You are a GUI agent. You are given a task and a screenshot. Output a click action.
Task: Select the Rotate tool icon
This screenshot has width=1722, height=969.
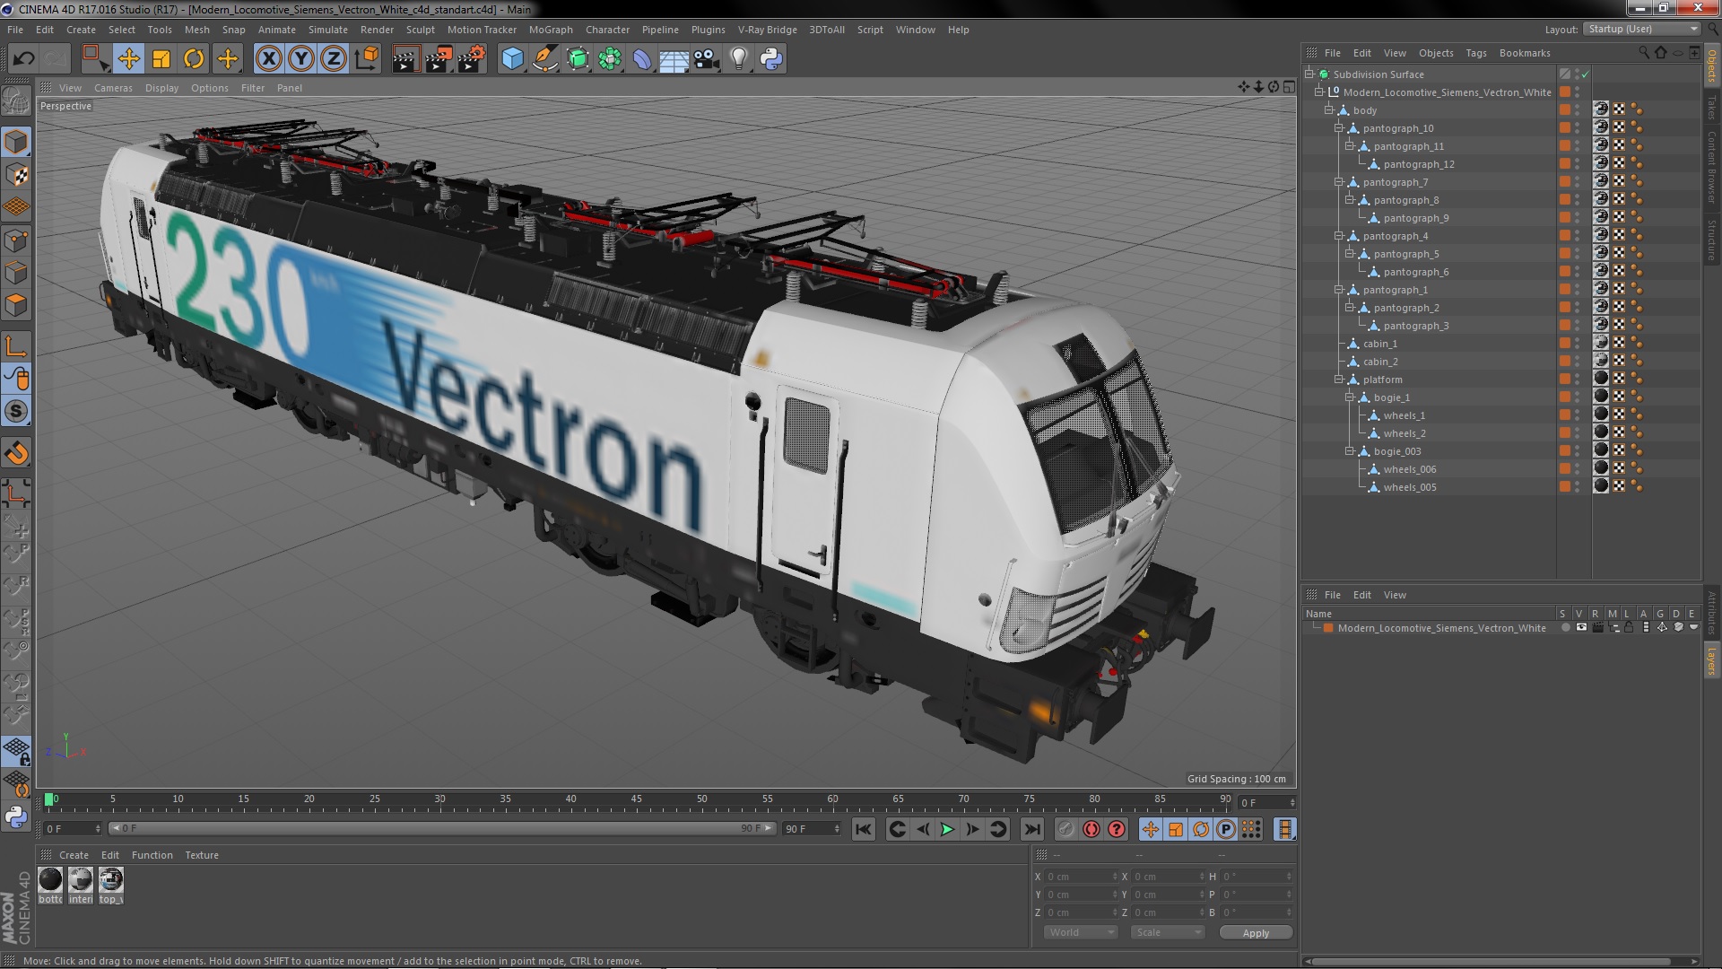pyautogui.click(x=194, y=59)
